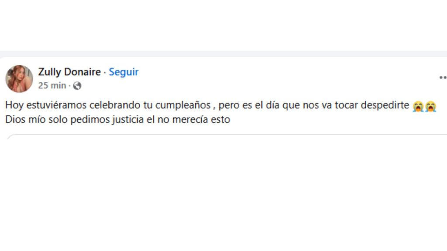Click the closing word esto
This screenshot has height=251, width=447.
(220, 119)
